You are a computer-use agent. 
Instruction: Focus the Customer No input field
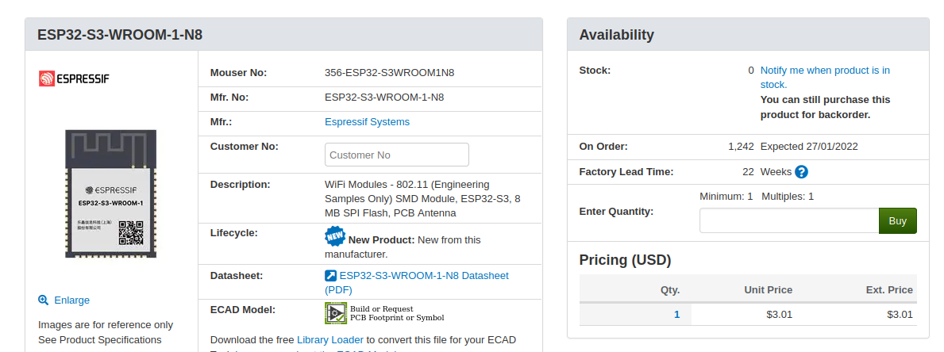397,155
